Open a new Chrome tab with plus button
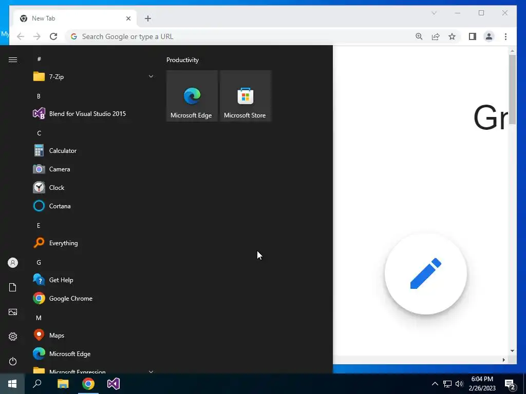Image resolution: width=526 pixels, height=394 pixels. click(148, 18)
